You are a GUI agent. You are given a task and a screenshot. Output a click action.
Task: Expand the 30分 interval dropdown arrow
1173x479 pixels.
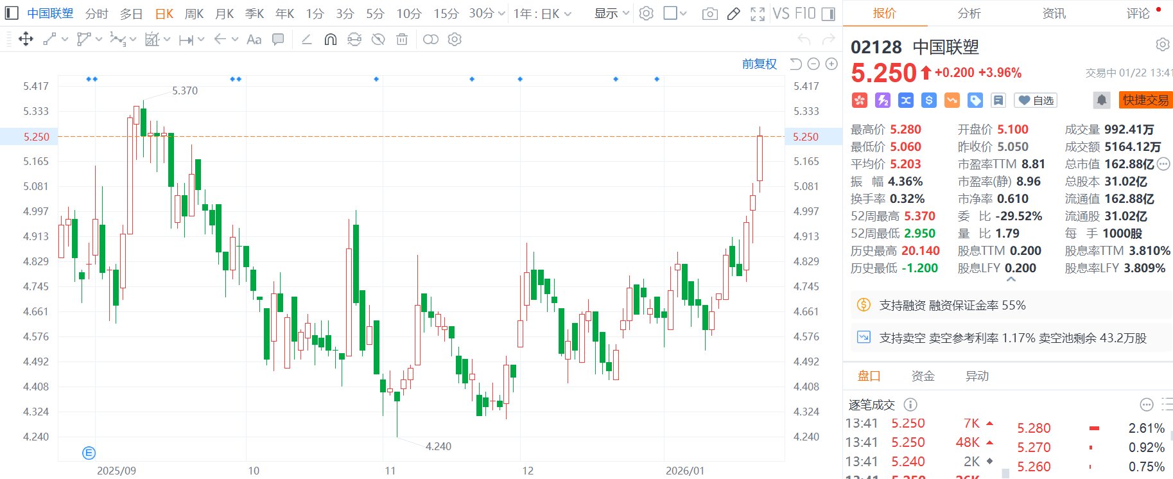[x=501, y=13]
